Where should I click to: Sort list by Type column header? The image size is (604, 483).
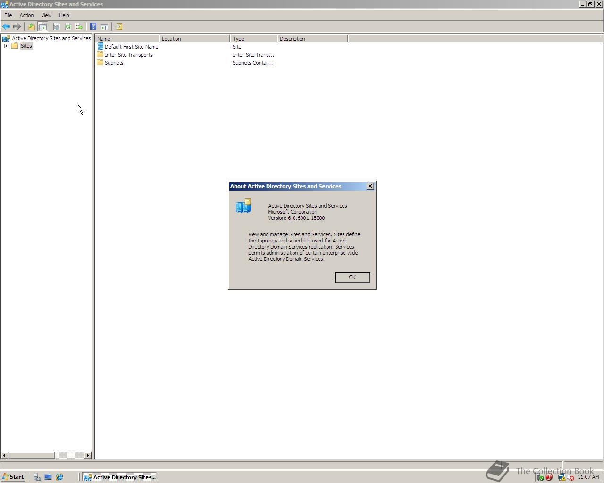[253, 39]
